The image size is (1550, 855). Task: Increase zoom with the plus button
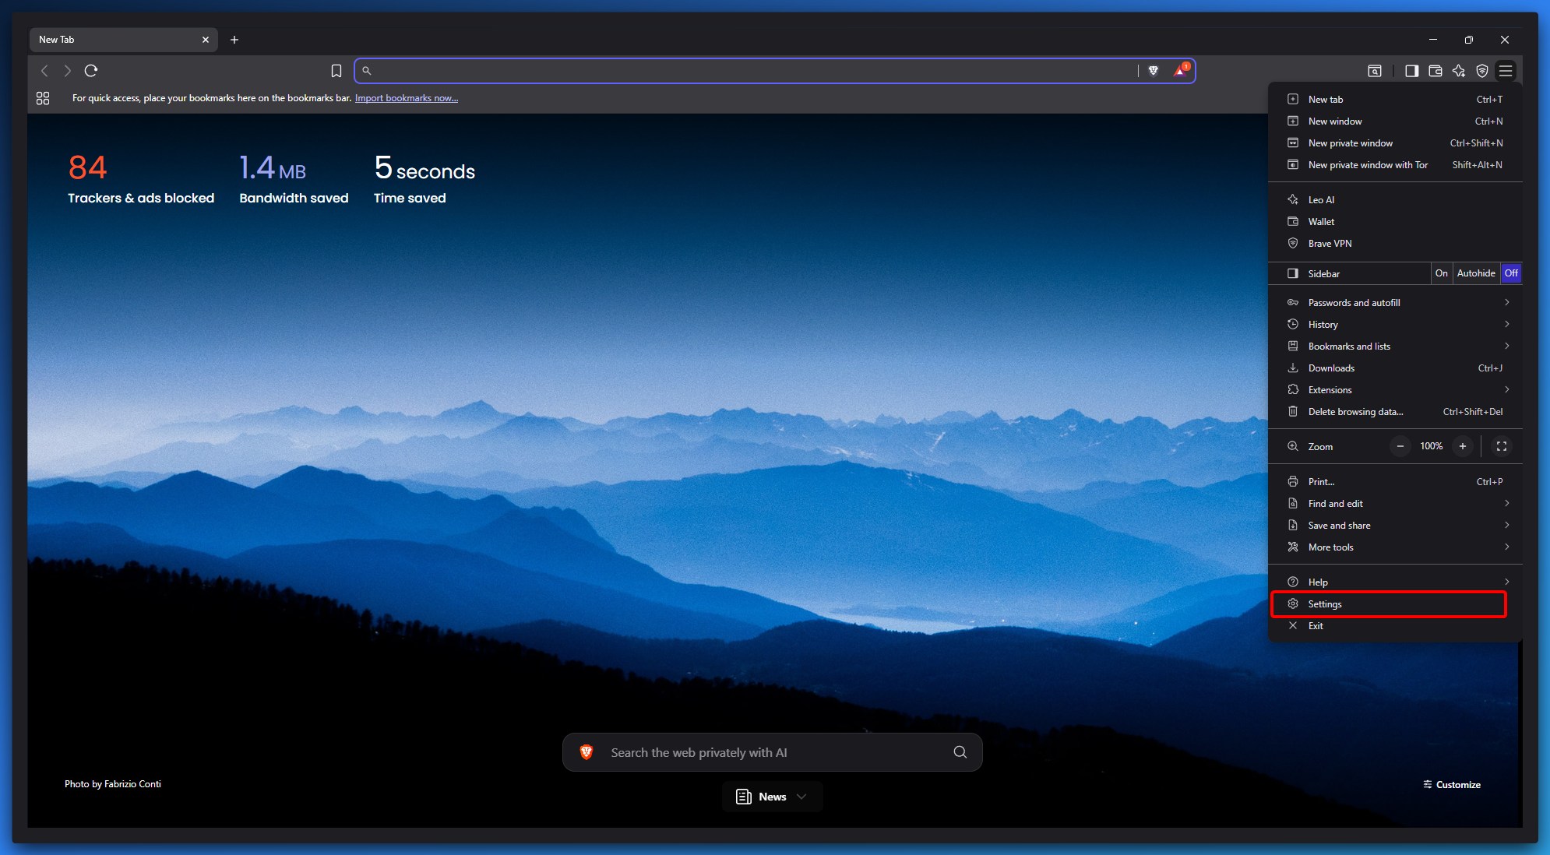1463,446
